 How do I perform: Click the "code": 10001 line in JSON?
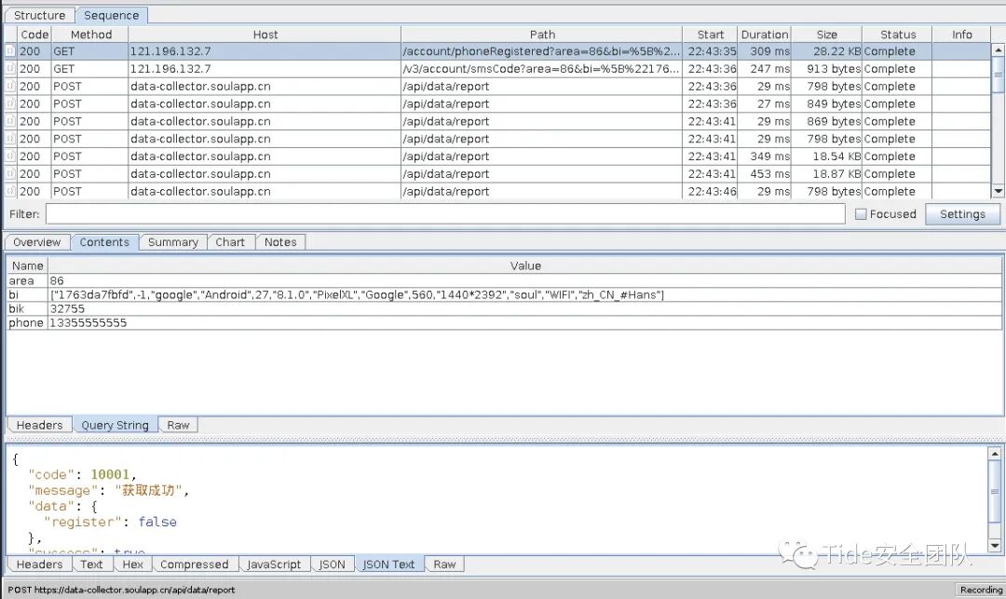82,474
